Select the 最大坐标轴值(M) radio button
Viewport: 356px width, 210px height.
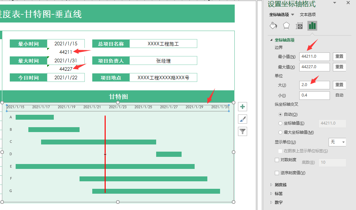pyautogui.click(x=280, y=132)
